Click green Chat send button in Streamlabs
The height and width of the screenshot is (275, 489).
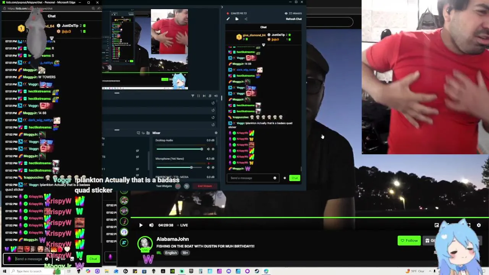(x=295, y=178)
